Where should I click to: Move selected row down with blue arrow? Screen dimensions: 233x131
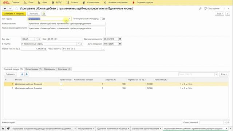click(x=27, y=74)
